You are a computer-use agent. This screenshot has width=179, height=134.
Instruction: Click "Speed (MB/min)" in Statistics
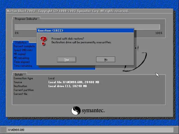(x=23, y=50)
